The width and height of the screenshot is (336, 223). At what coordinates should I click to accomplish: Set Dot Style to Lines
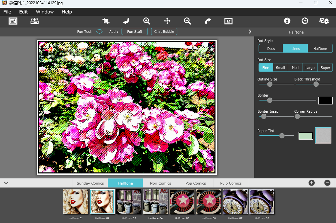[295, 49]
